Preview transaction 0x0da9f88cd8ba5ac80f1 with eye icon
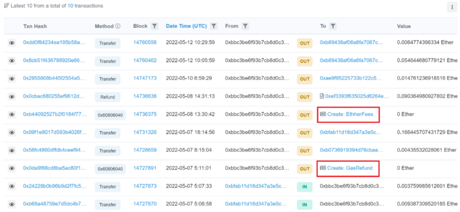Viewport: 460px width, 212px height. click(12, 168)
